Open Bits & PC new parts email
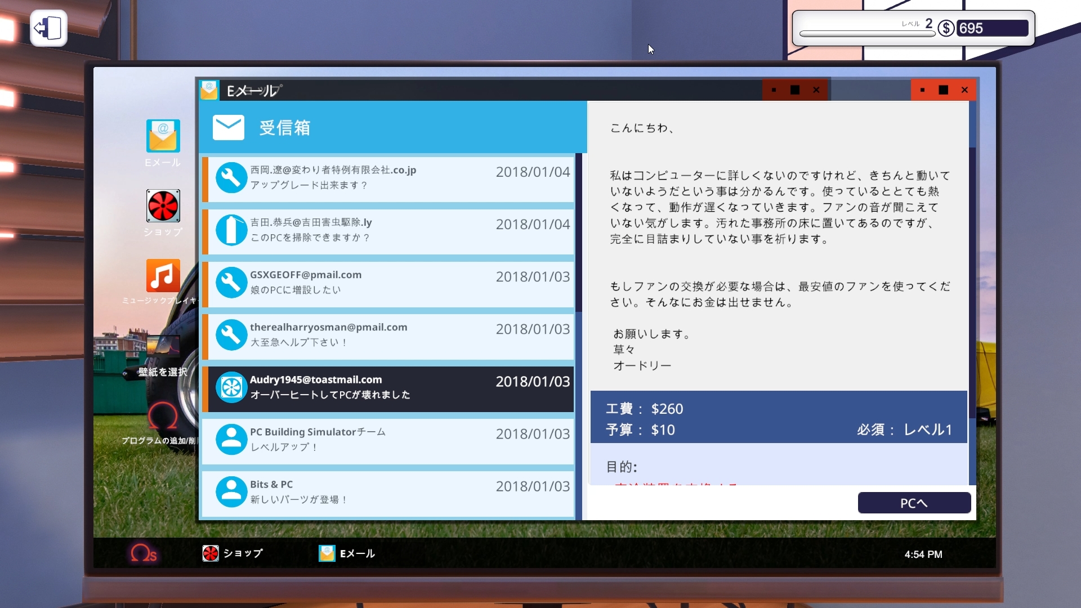The width and height of the screenshot is (1081, 608). 388,493
